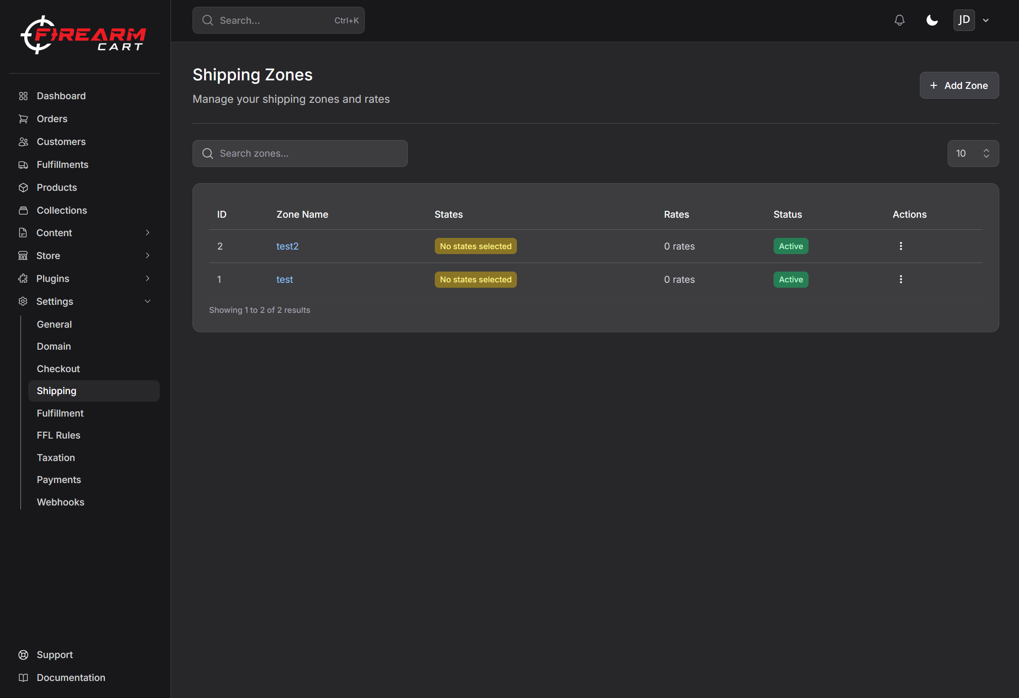1019x698 pixels.
Task: Open the notifications bell
Action: click(x=899, y=20)
